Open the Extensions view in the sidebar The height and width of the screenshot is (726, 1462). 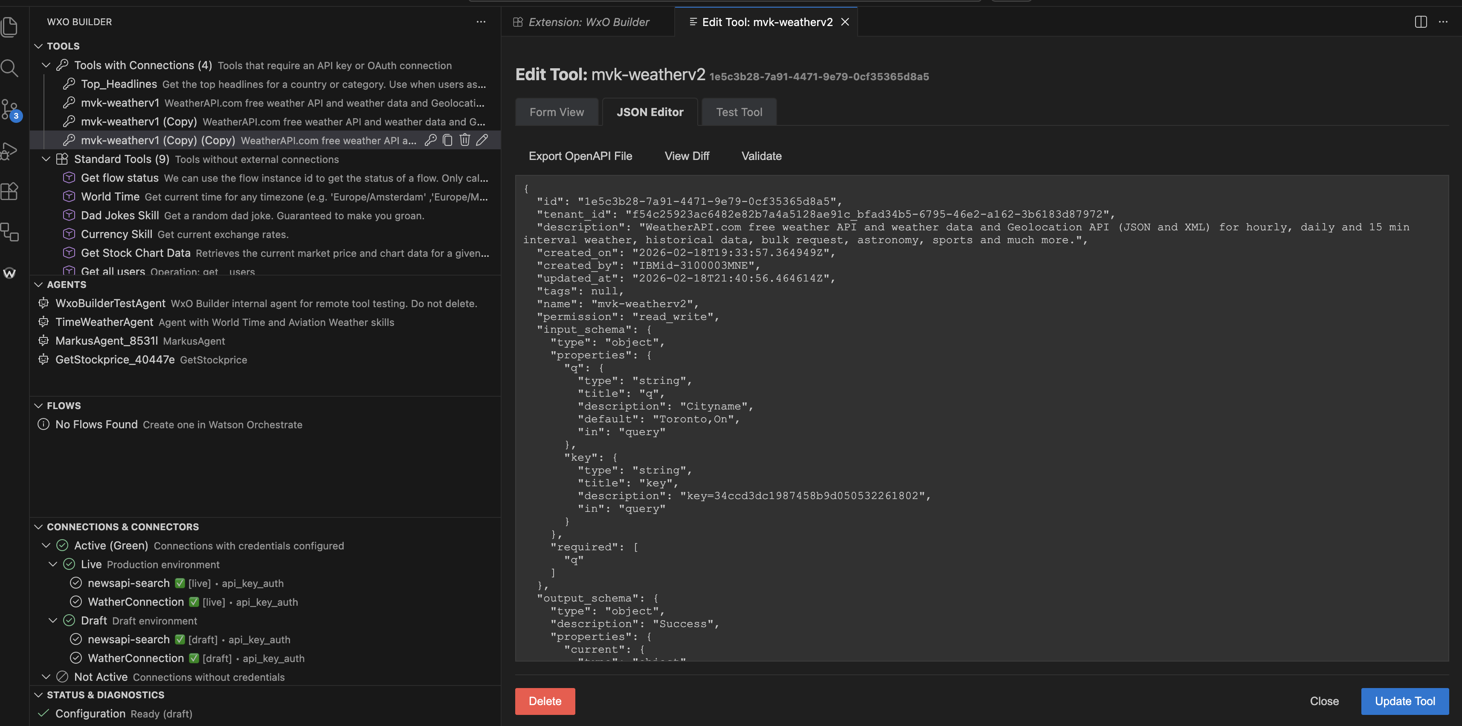[x=10, y=191]
